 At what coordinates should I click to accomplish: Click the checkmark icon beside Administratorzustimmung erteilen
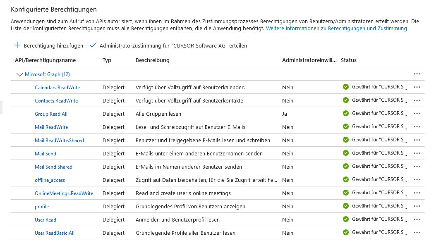point(93,45)
